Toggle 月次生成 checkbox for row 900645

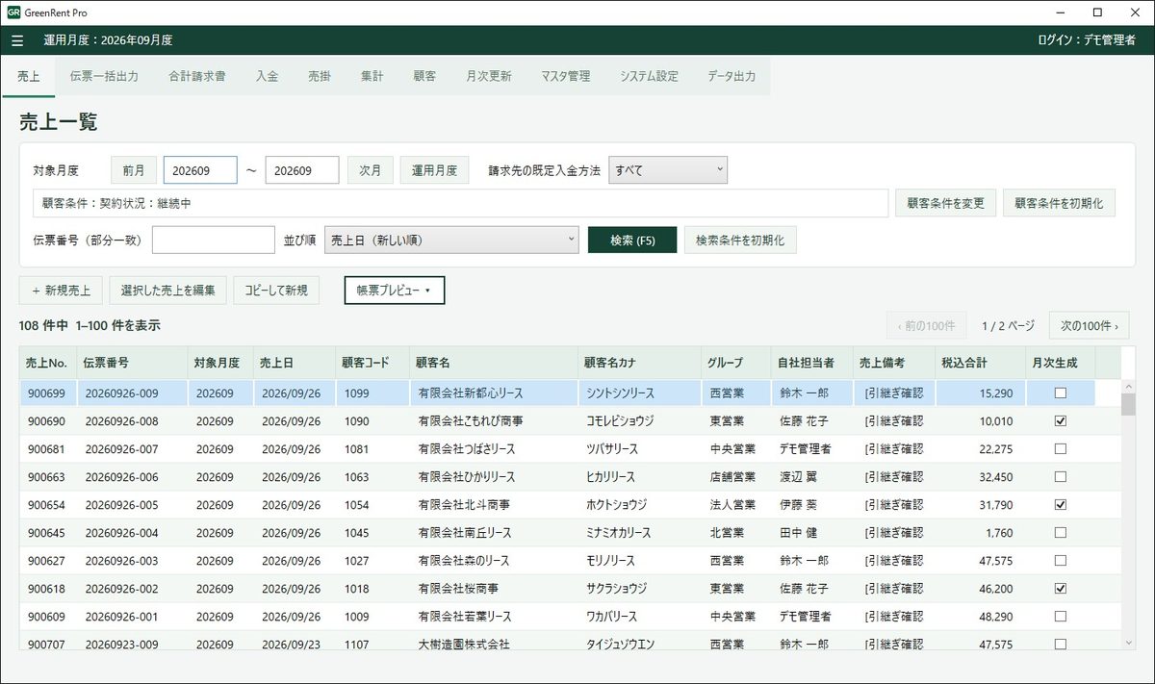(x=1061, y=532)
